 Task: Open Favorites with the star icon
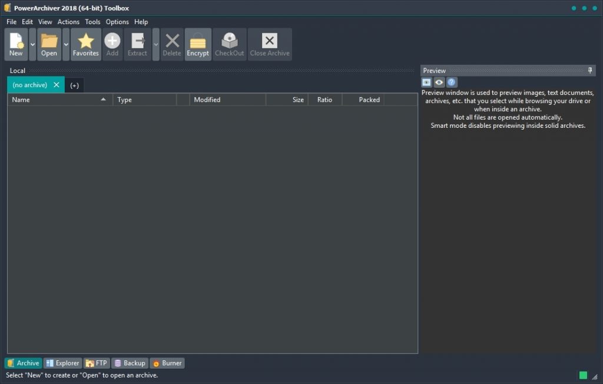86,44
